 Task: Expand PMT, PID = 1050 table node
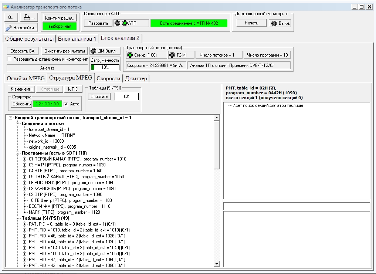point(24,254)
